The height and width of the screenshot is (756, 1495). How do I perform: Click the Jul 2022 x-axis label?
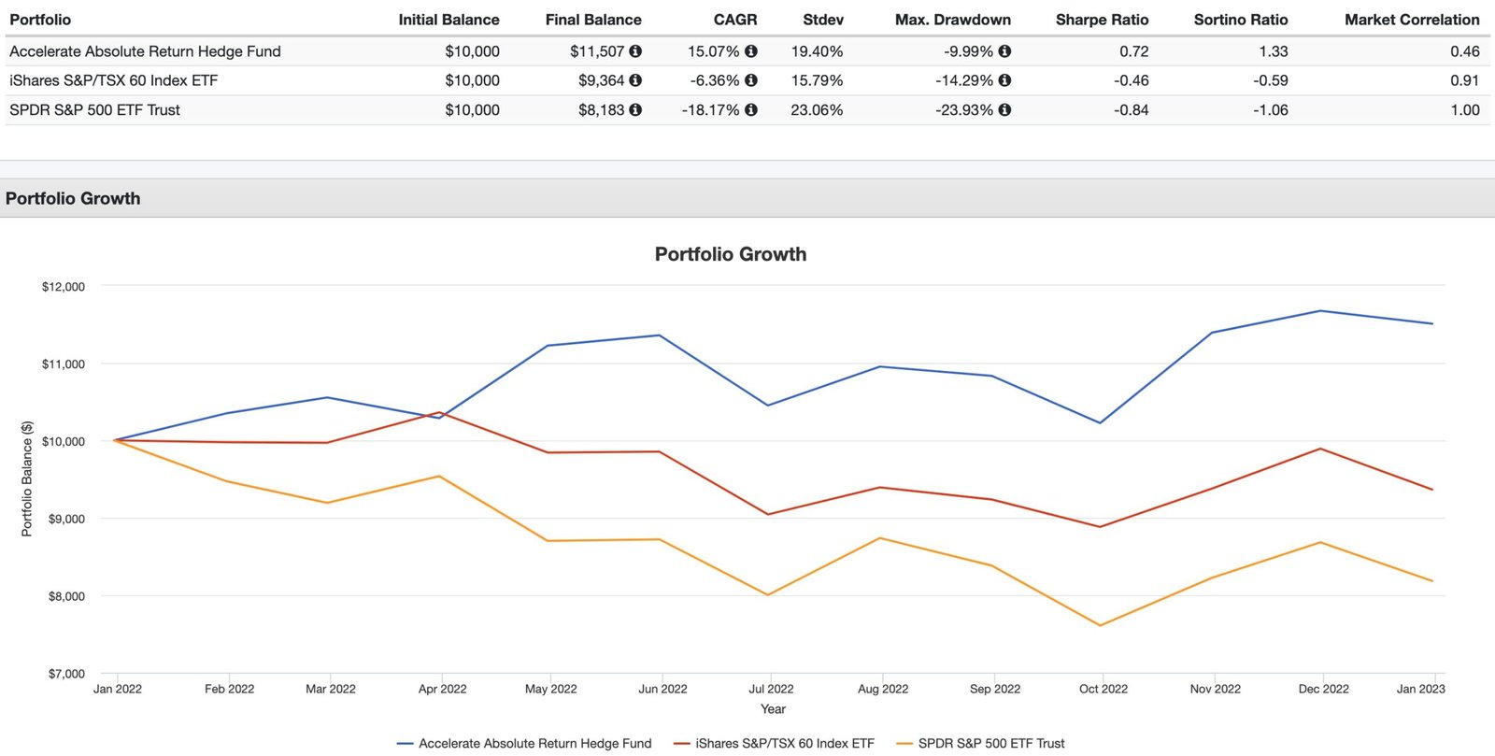tap(771, 689)
